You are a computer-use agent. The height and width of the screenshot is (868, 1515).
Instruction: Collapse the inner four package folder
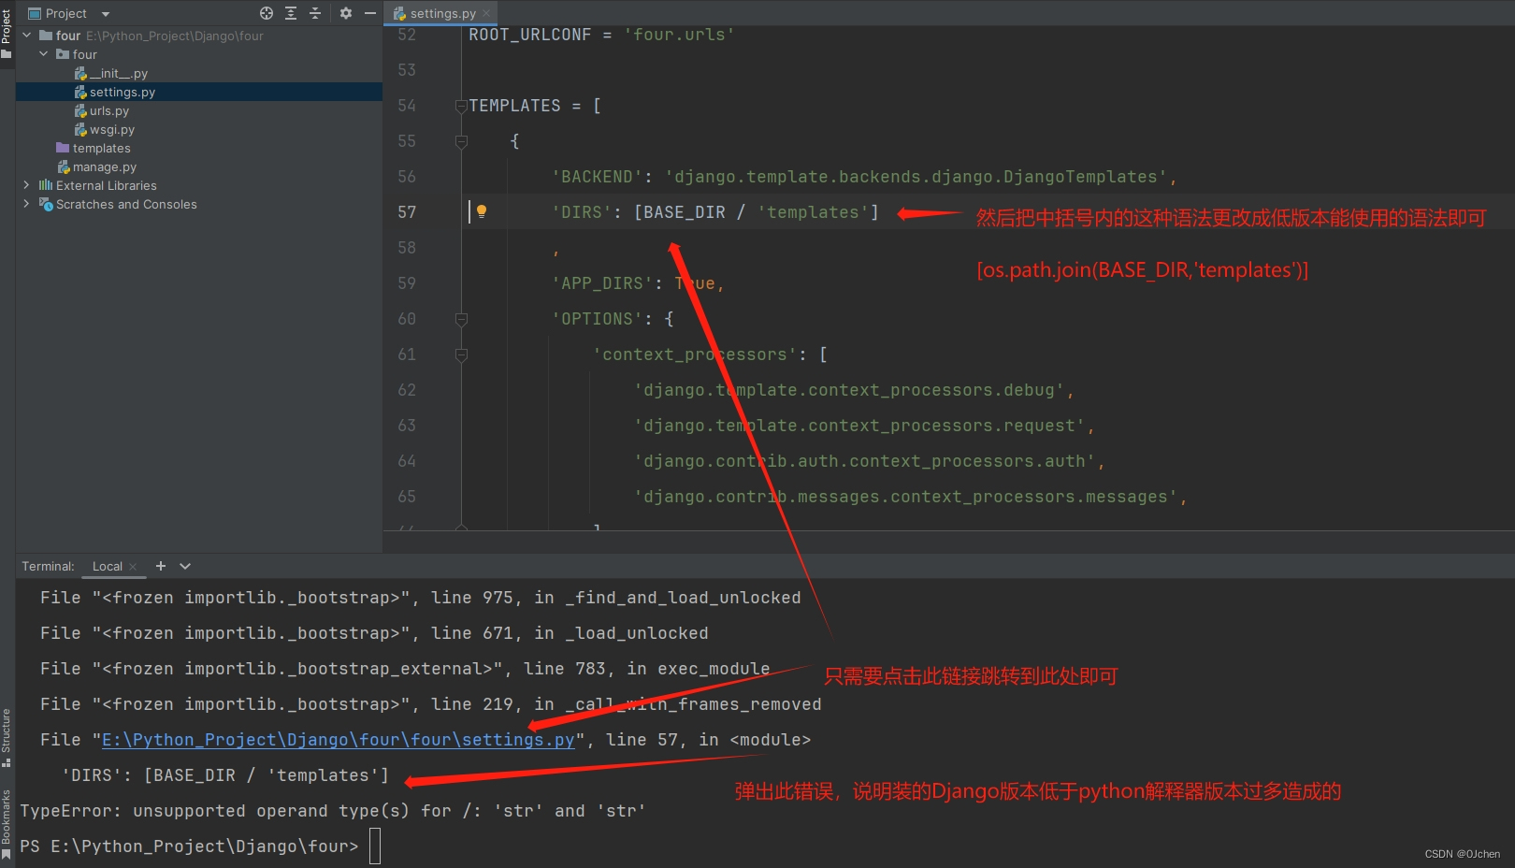(x=44, y=54)
